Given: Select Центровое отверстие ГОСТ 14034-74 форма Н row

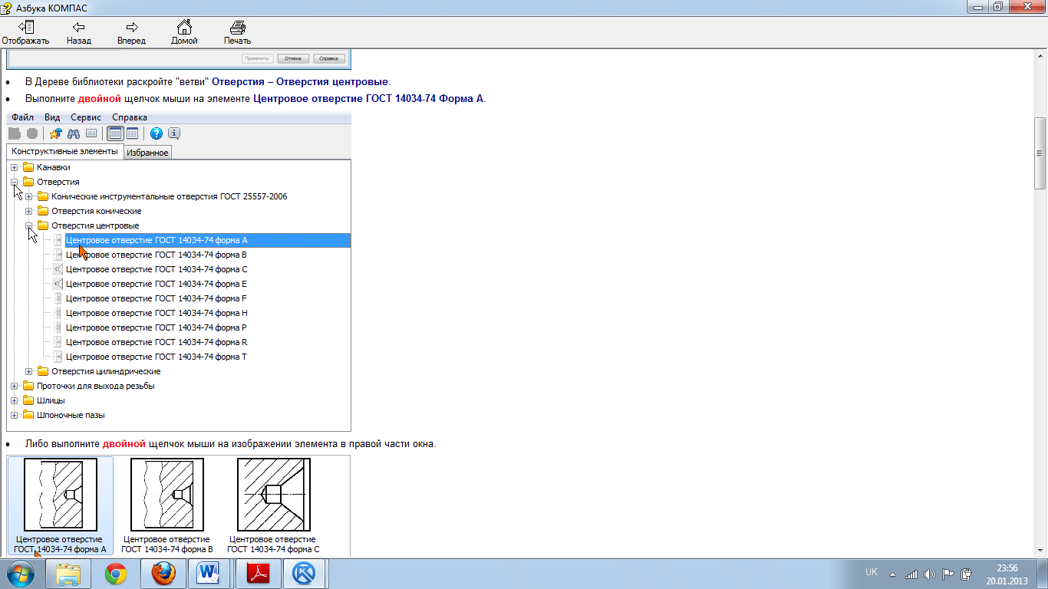Looking at the screenshot, I should 157,313.
